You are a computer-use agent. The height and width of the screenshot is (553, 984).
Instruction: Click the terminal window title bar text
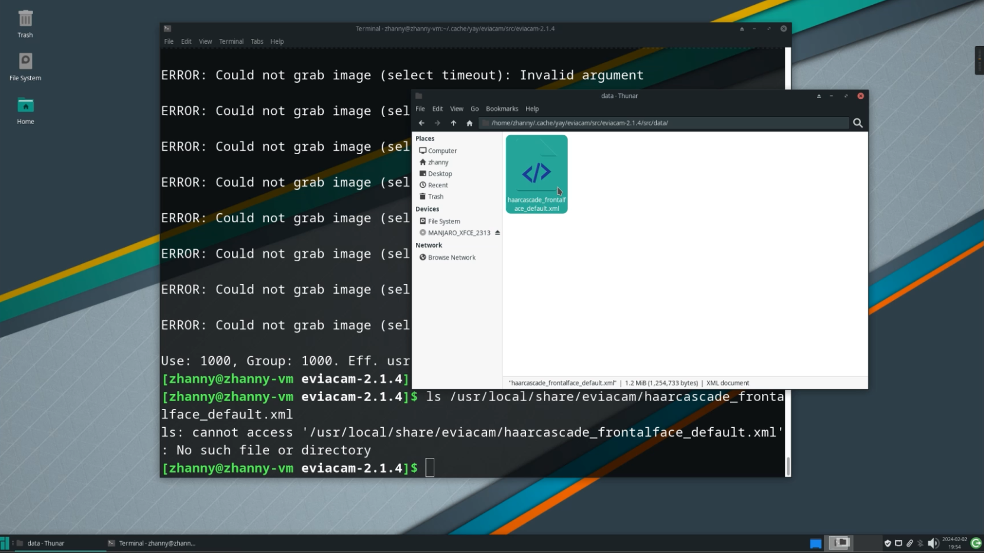click(455, 28)
